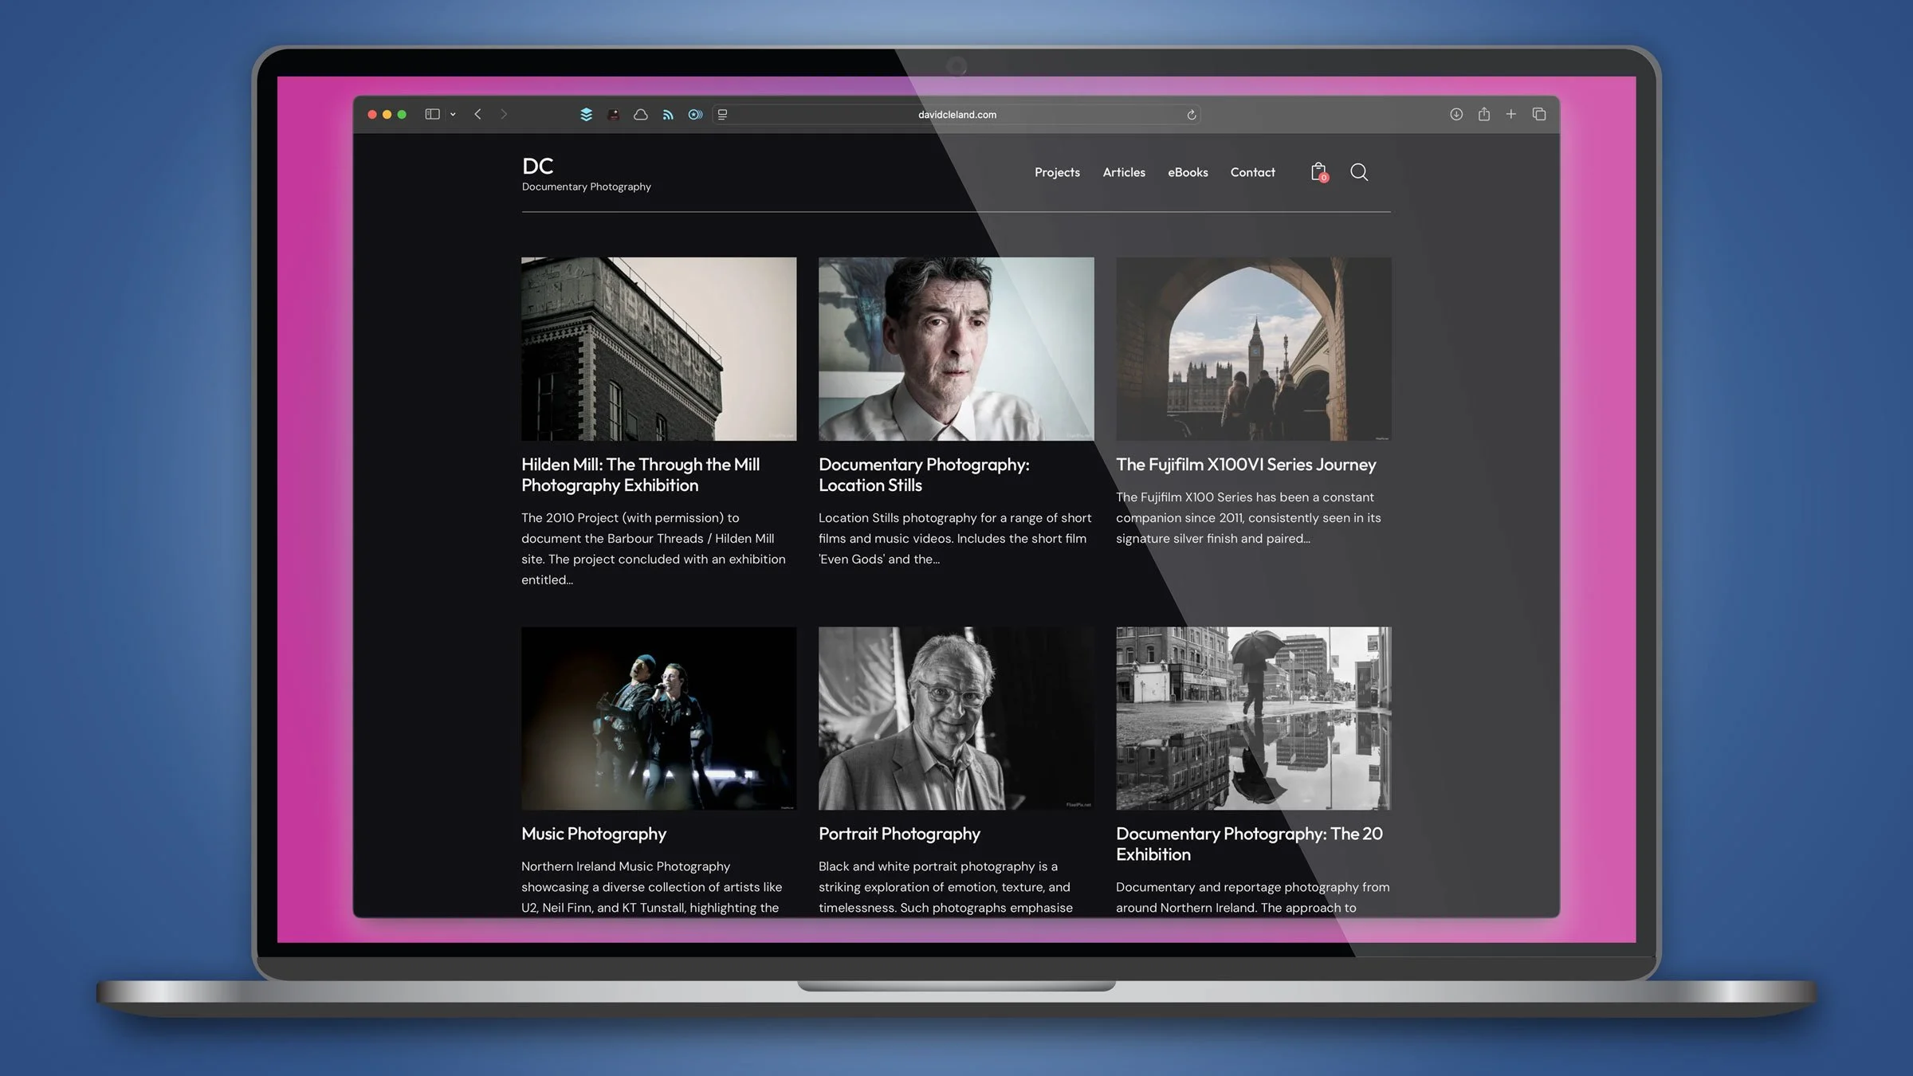The height and width of the screenshot is (1076, 1913).
Task: Go back with the back arrow
Action: (477, 114)
